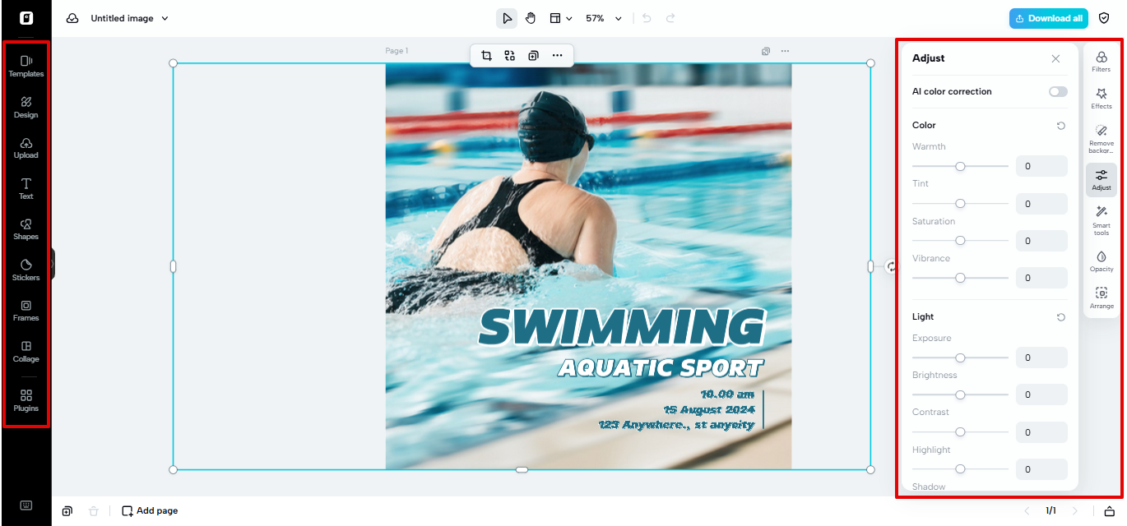
Task: Open the Arrange tab
Action: [1101, 298]
